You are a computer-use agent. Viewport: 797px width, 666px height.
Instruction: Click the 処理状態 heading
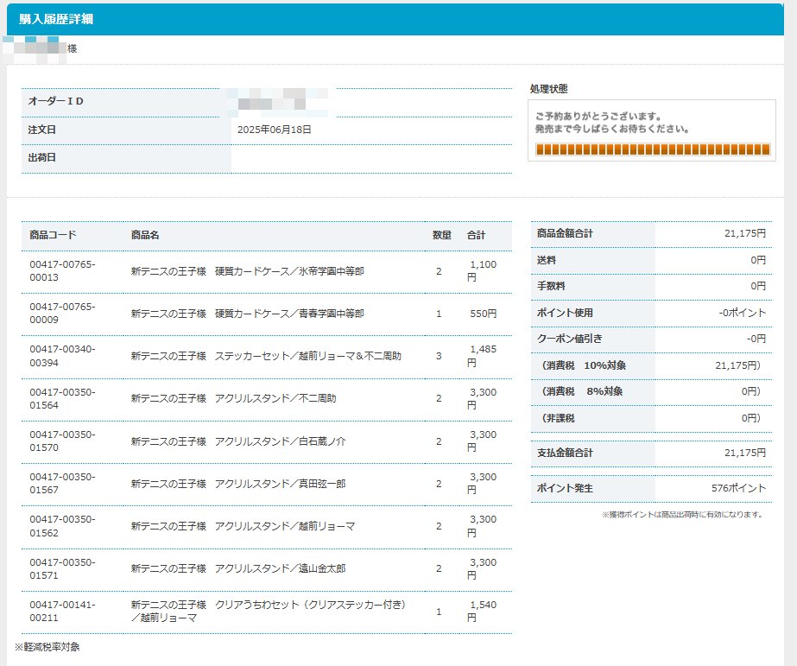[x=548, y=89]
